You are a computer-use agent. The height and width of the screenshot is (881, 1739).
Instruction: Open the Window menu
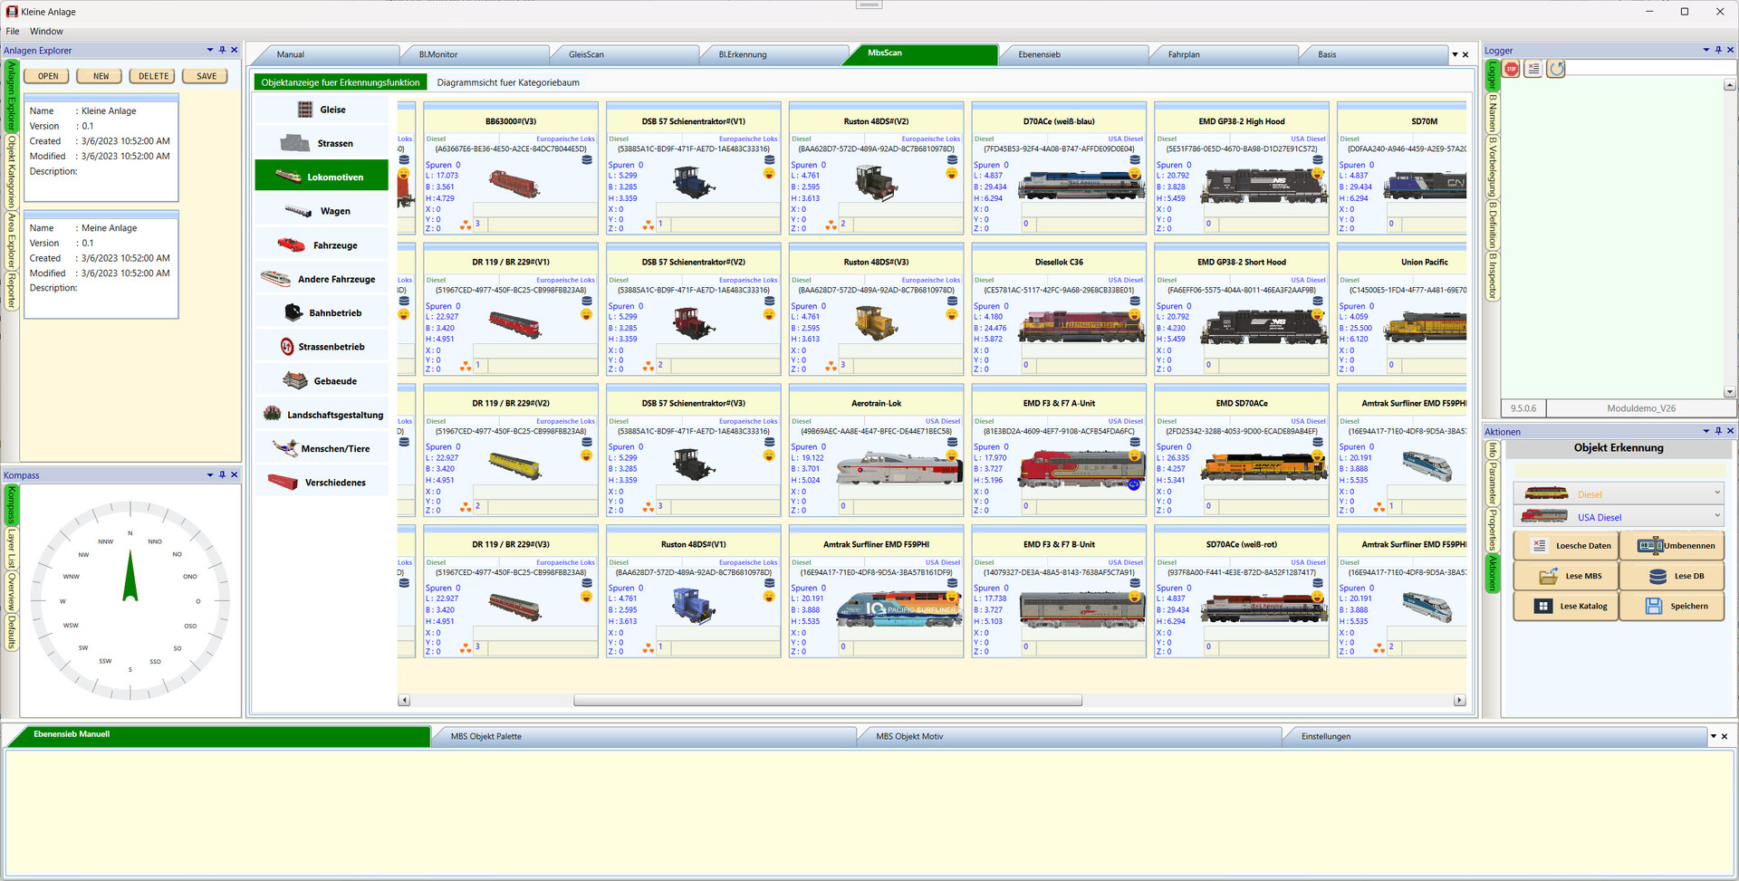(x=46, y=32)
